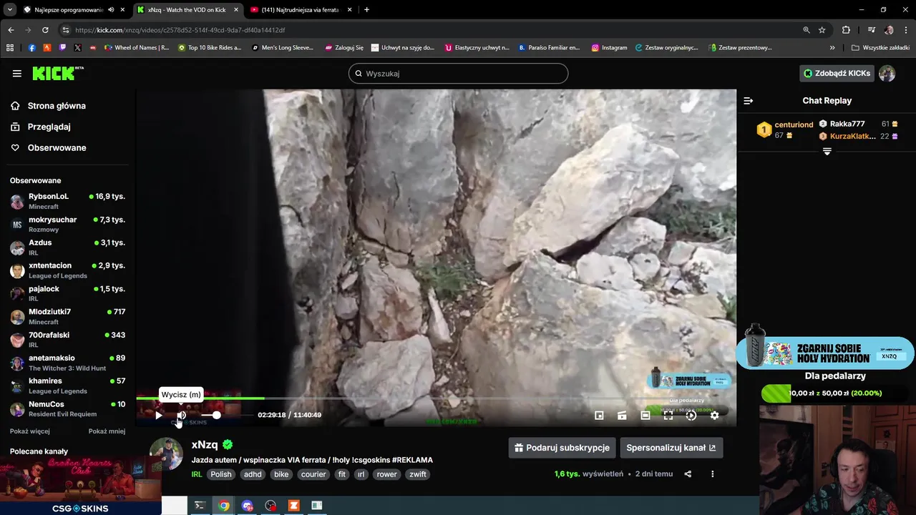This screenshot has height=515, width=916.
Task: Select the adhd tag
Action: tap(253, 474)
